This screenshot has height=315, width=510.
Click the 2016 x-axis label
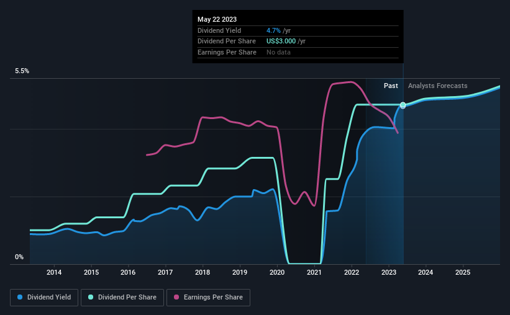pyautogui.click(x=128, y=272)
